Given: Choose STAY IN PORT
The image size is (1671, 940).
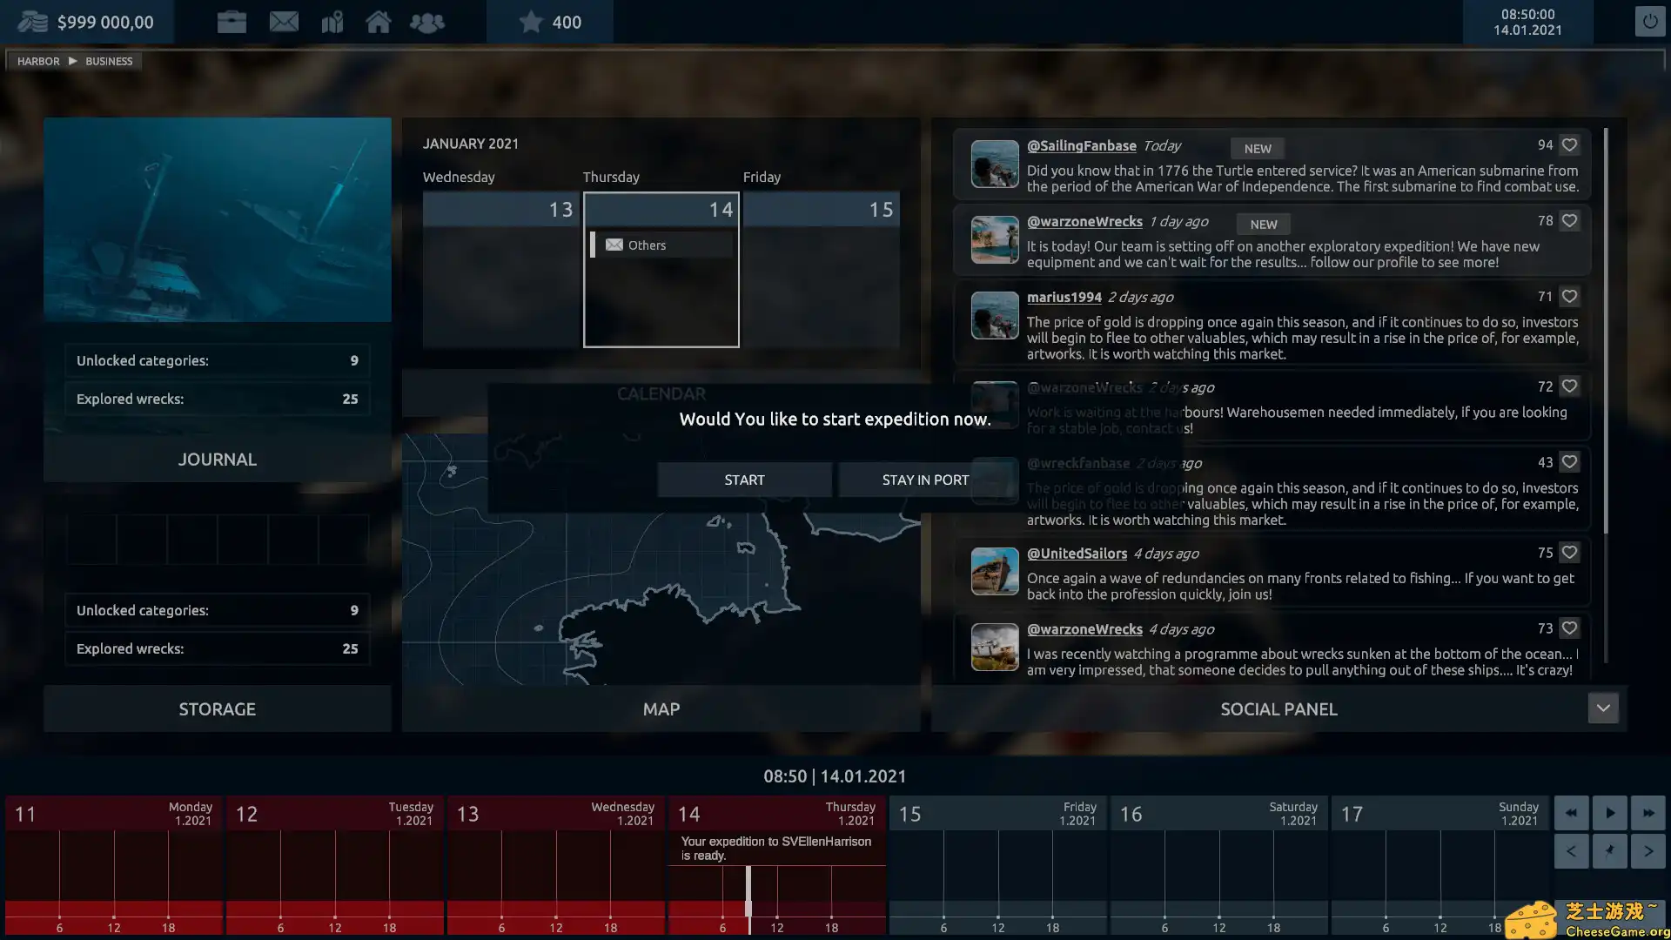Looking at the screenshot, I should (924, 480).
